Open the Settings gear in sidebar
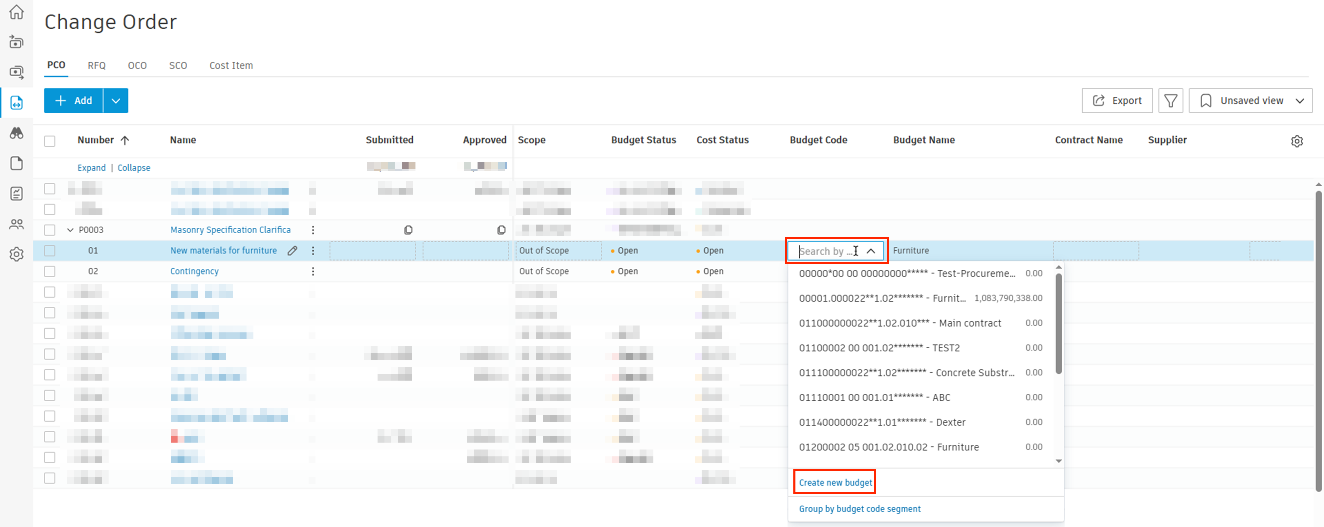The height and width of the screenshot is (527, 1324). [17, 254]
